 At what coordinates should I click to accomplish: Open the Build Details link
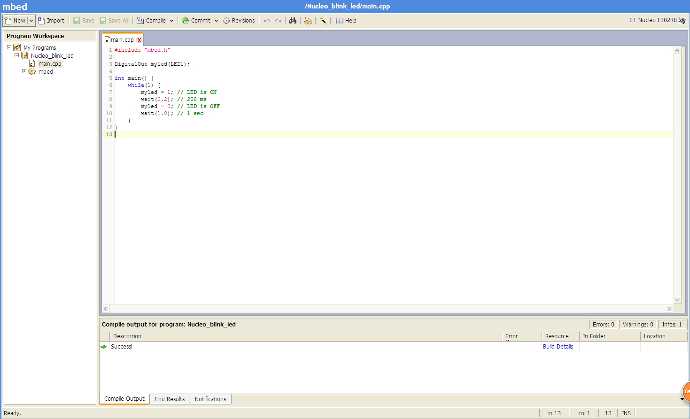(x=558, y=347)
